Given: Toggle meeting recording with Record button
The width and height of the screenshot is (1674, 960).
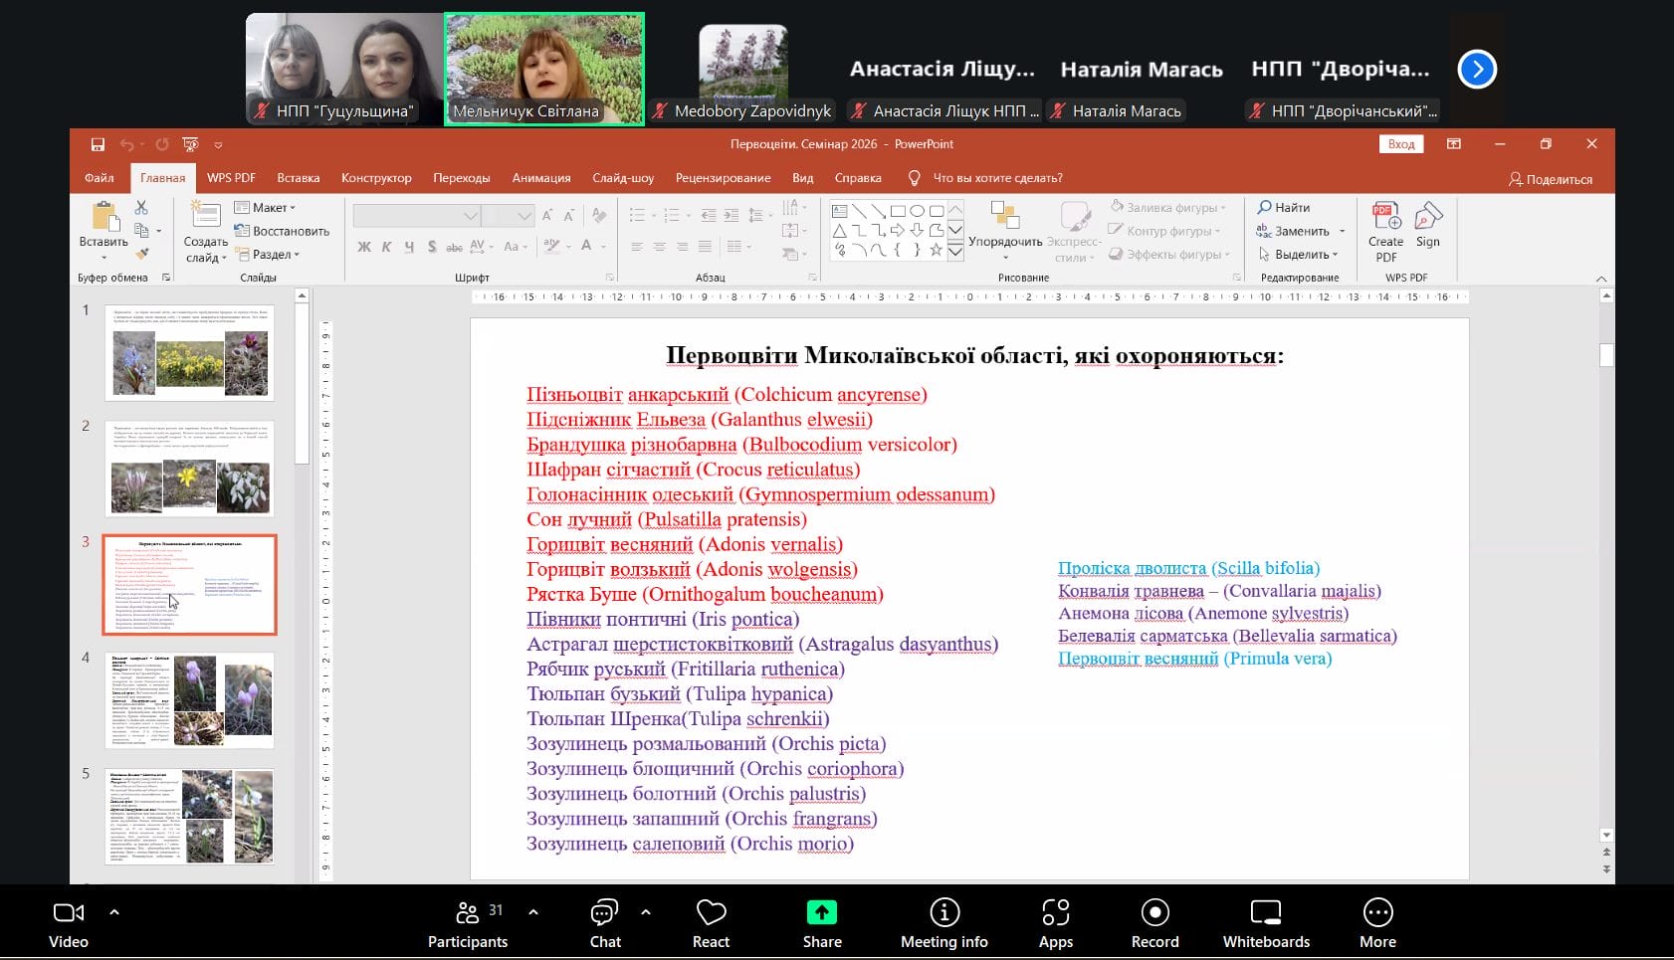Looking at the screenshot, I should click(x=1154, y=923).
